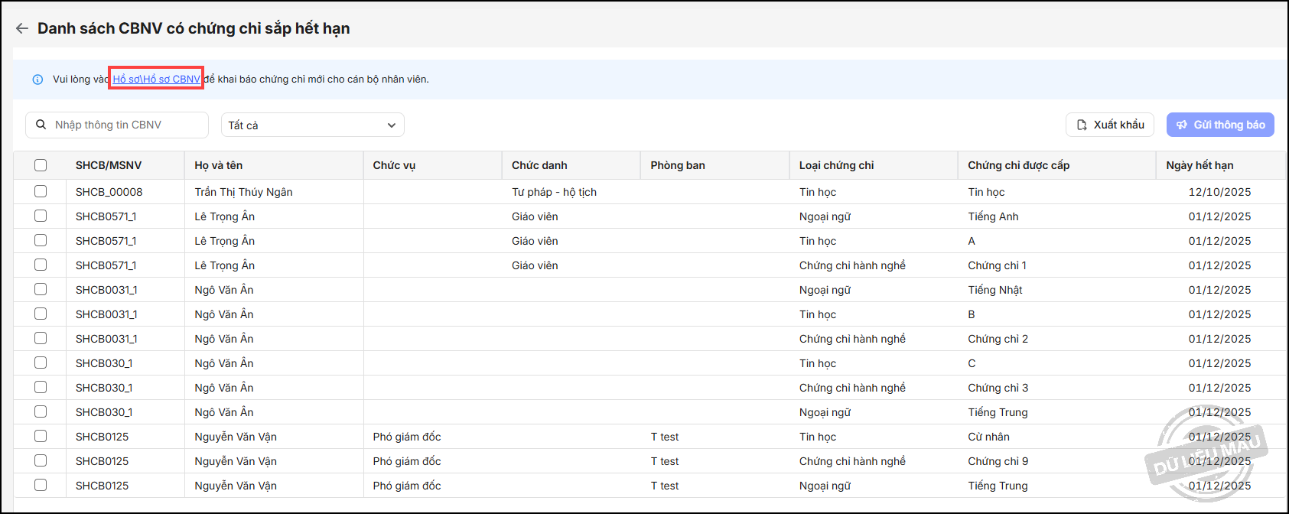Click the SHCB/MSNV column header
The image size is (1289, 517).
click(x=109, y=165)
